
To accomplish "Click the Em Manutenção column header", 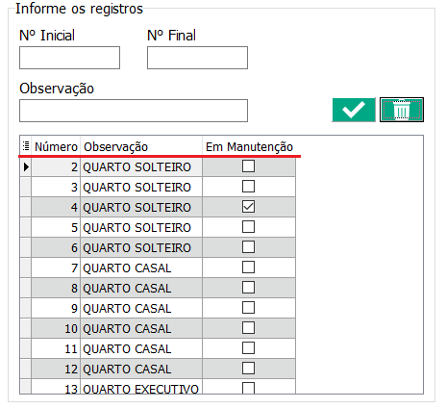I will pyautogui.click(x=249, y=146).
